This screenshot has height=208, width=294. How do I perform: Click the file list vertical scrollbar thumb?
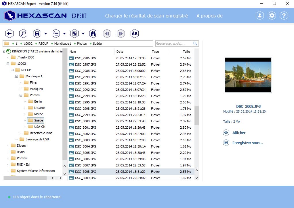tap(196, 115)
